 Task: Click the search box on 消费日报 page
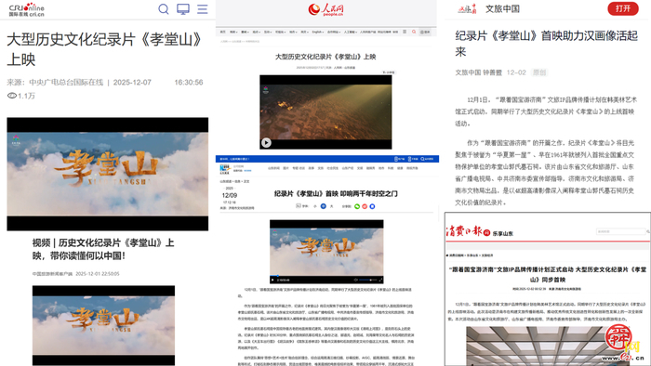tap(620, 231)
